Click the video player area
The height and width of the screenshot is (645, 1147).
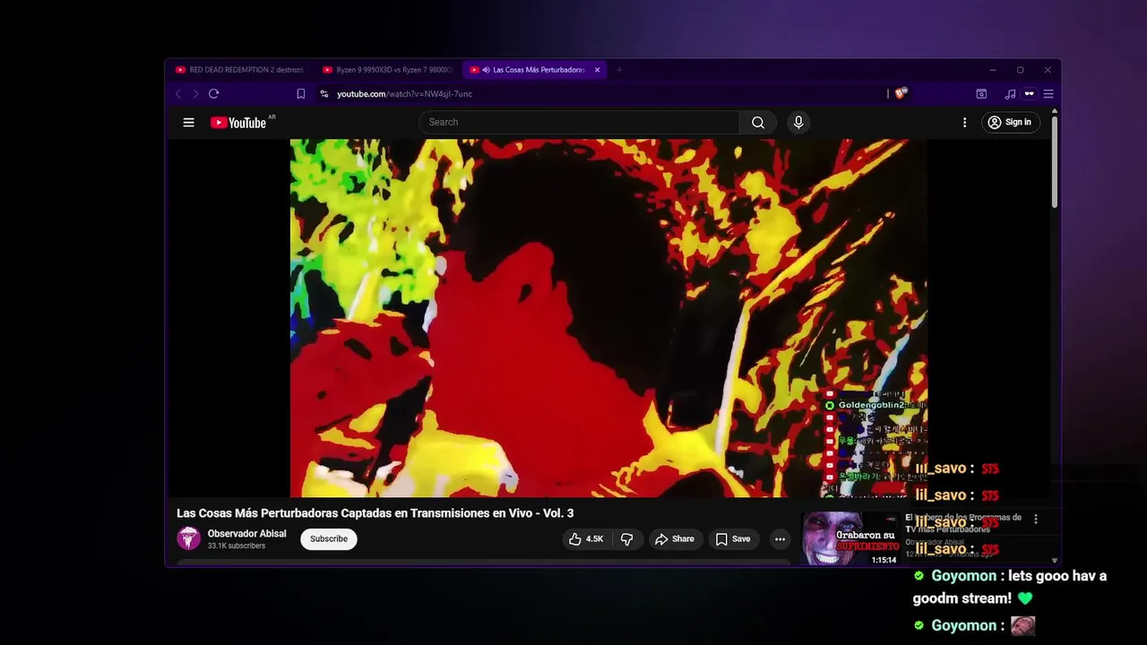(x=608, y=318)
